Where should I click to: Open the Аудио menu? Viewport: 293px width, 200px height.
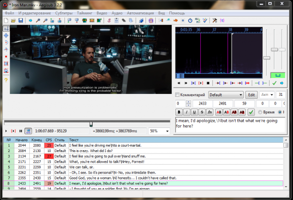[117, 13]
